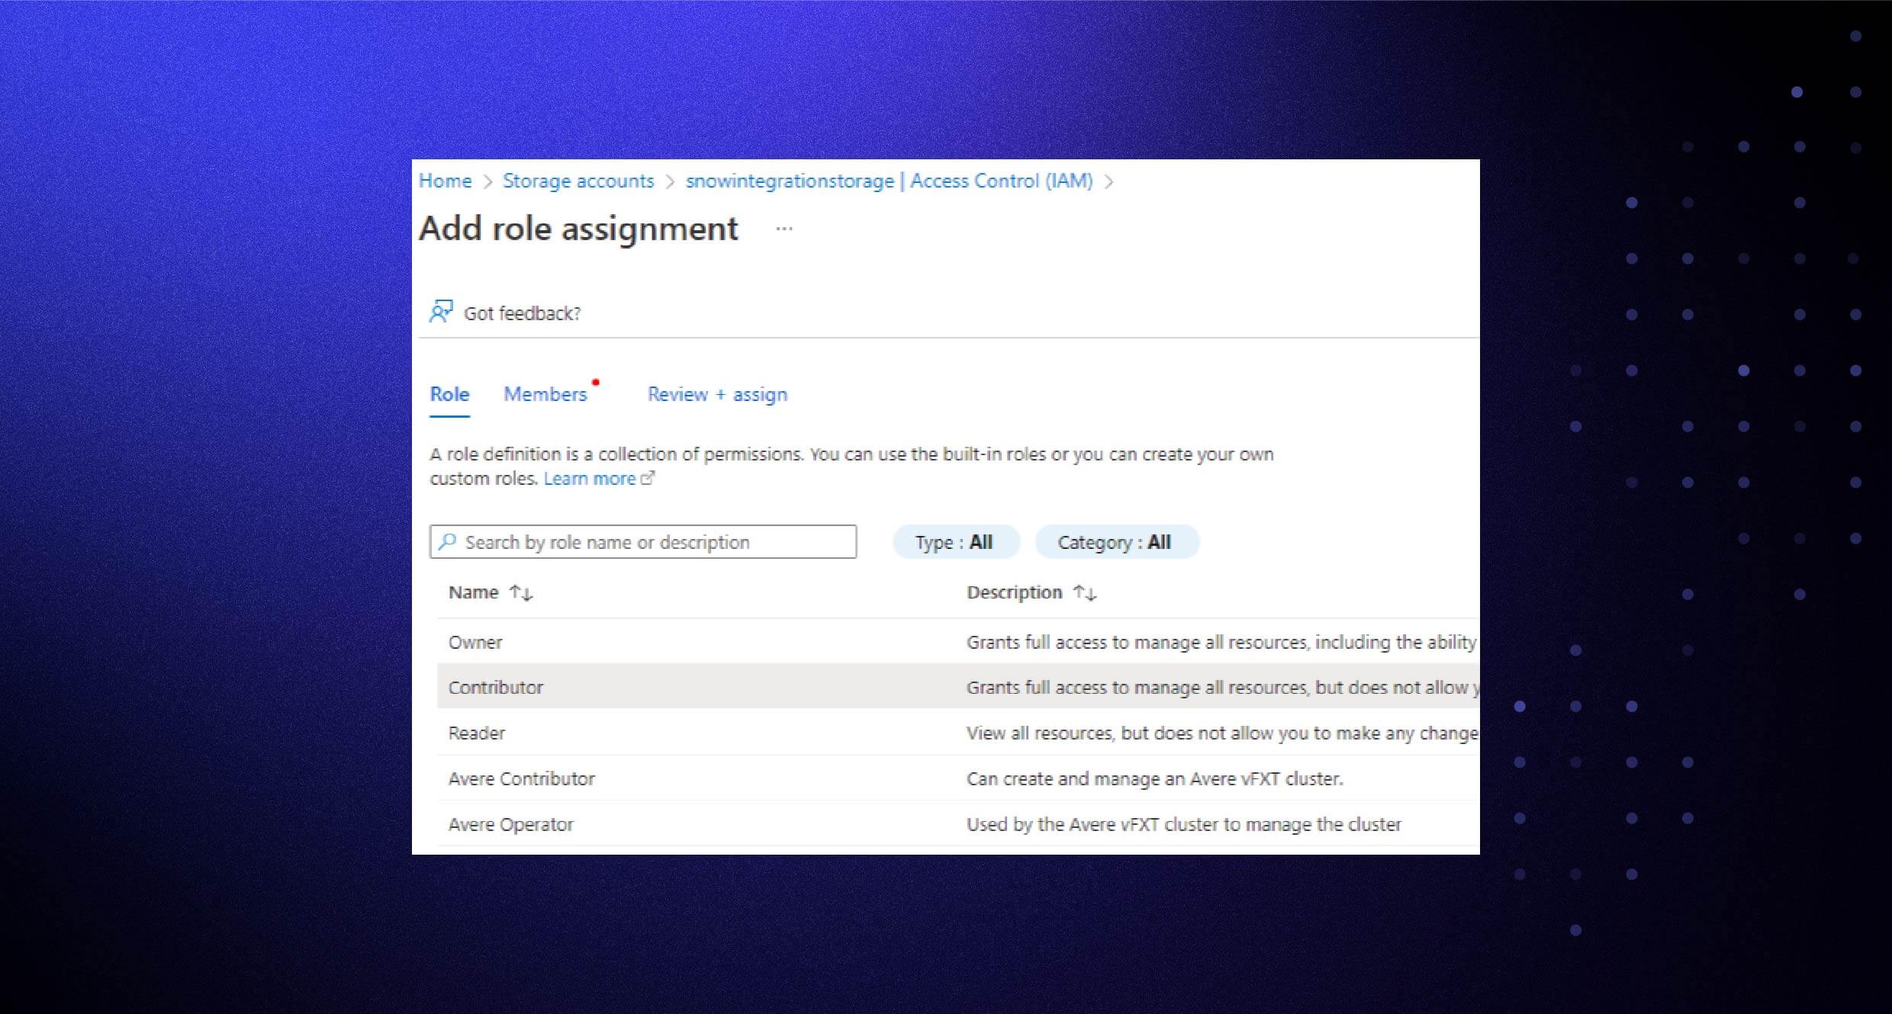Sort roles using the Name column arrows
This screenshot has height=1014, width=1892.
(x=521, y=592)
